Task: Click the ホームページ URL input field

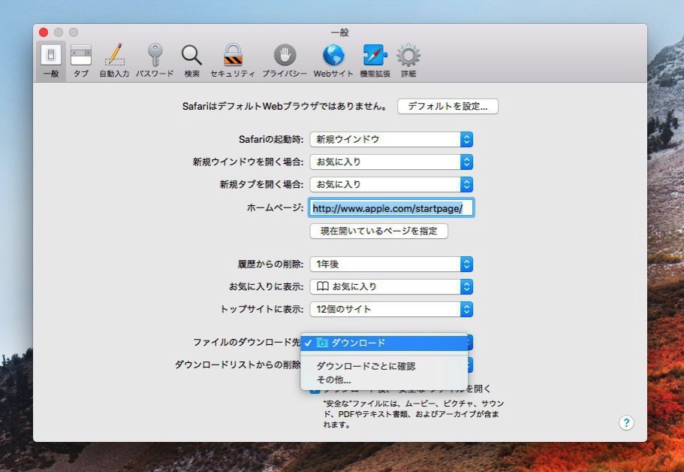Action: click(391, 208)
